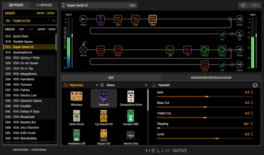Click Copy in the Presets header
Viewport: 264px width, 155px height.
click(21, 29)
